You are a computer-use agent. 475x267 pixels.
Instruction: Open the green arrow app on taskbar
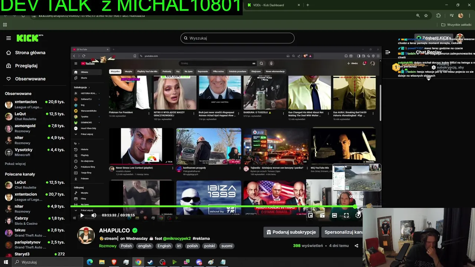174,262
